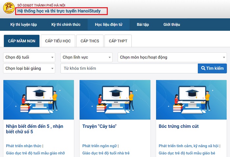The width and height of the screenshot is (230, 157).
Task: Open lesson 'Nhận biết đếm đến 5, nhận biết chữ số 5'
Action: point(34,129)
